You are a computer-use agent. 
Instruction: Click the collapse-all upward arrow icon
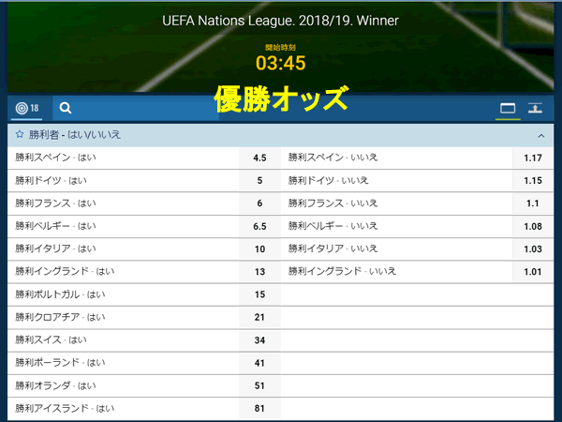click(x=535, y=108)
